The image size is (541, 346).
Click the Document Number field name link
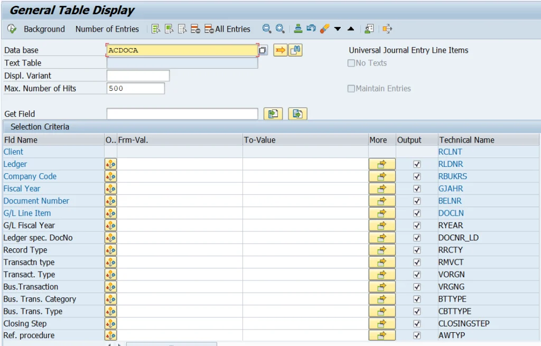36,201
